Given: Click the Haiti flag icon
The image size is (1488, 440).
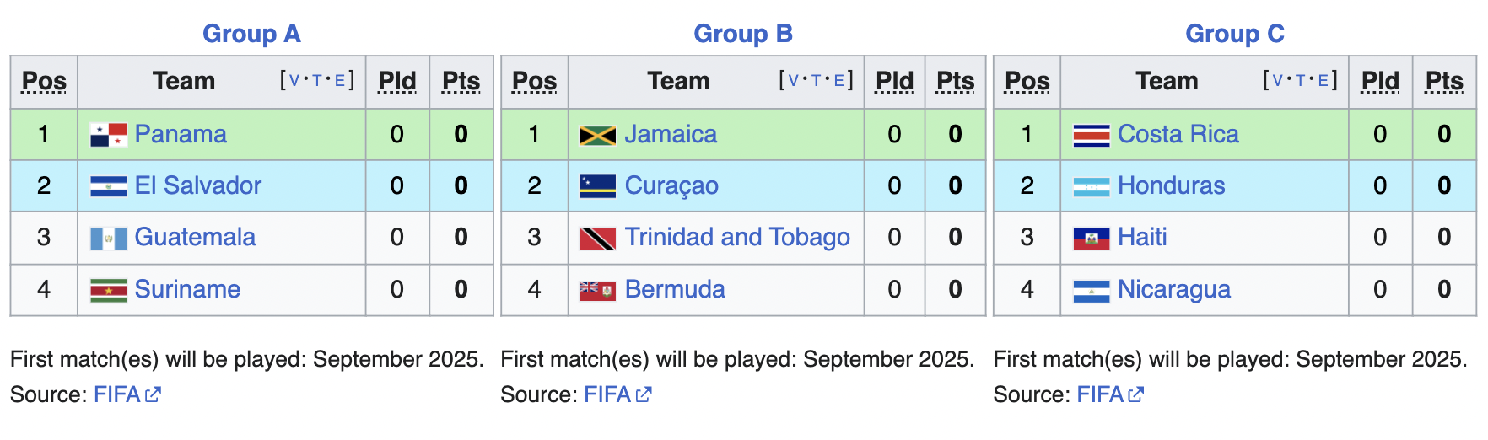Looking at the screenshot, I should click(x=1091, y=239).
